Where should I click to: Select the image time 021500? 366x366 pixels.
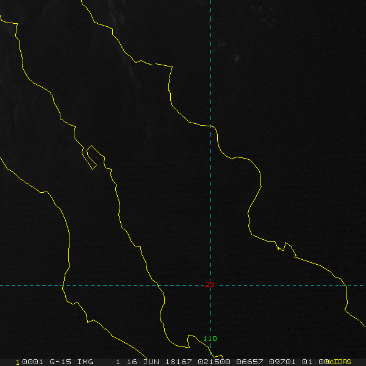[x=214, y=362]
